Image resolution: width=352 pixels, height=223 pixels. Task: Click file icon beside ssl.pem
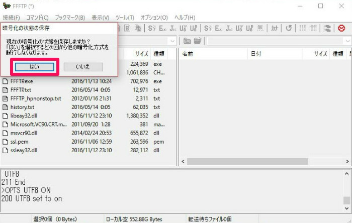pos(5,142)
